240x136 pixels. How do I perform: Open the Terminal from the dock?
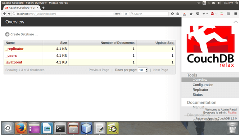click(60, 128)
